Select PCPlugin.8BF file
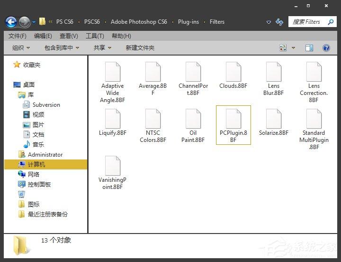The height and width of the screenshot is (262, 341). click(233, 125)
